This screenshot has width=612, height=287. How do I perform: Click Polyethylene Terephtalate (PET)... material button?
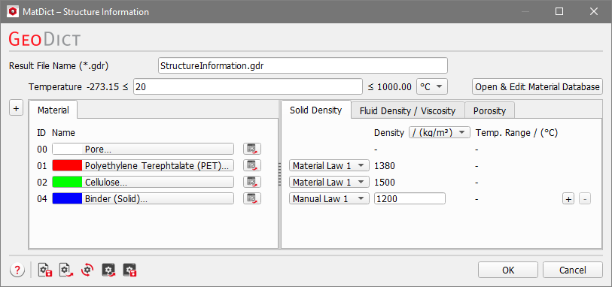pyautogui.click(x=143, y=165)
